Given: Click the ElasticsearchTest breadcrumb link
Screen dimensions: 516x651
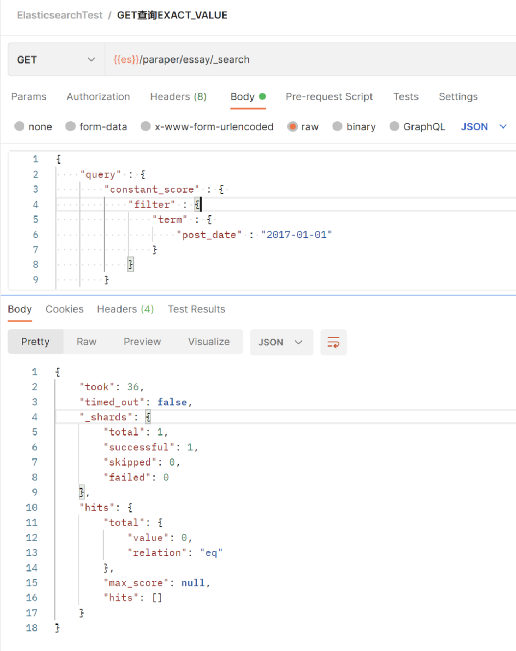Looking at the screenshot, I should (60, 15).
